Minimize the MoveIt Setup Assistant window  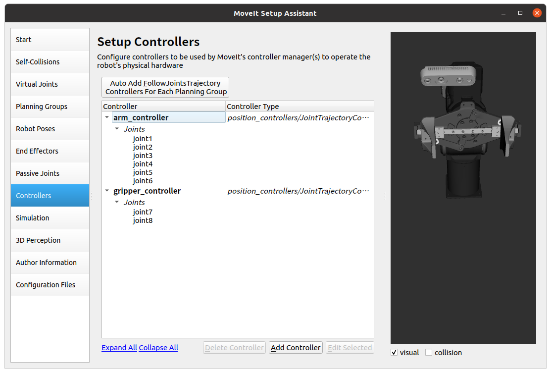[503, 13]
